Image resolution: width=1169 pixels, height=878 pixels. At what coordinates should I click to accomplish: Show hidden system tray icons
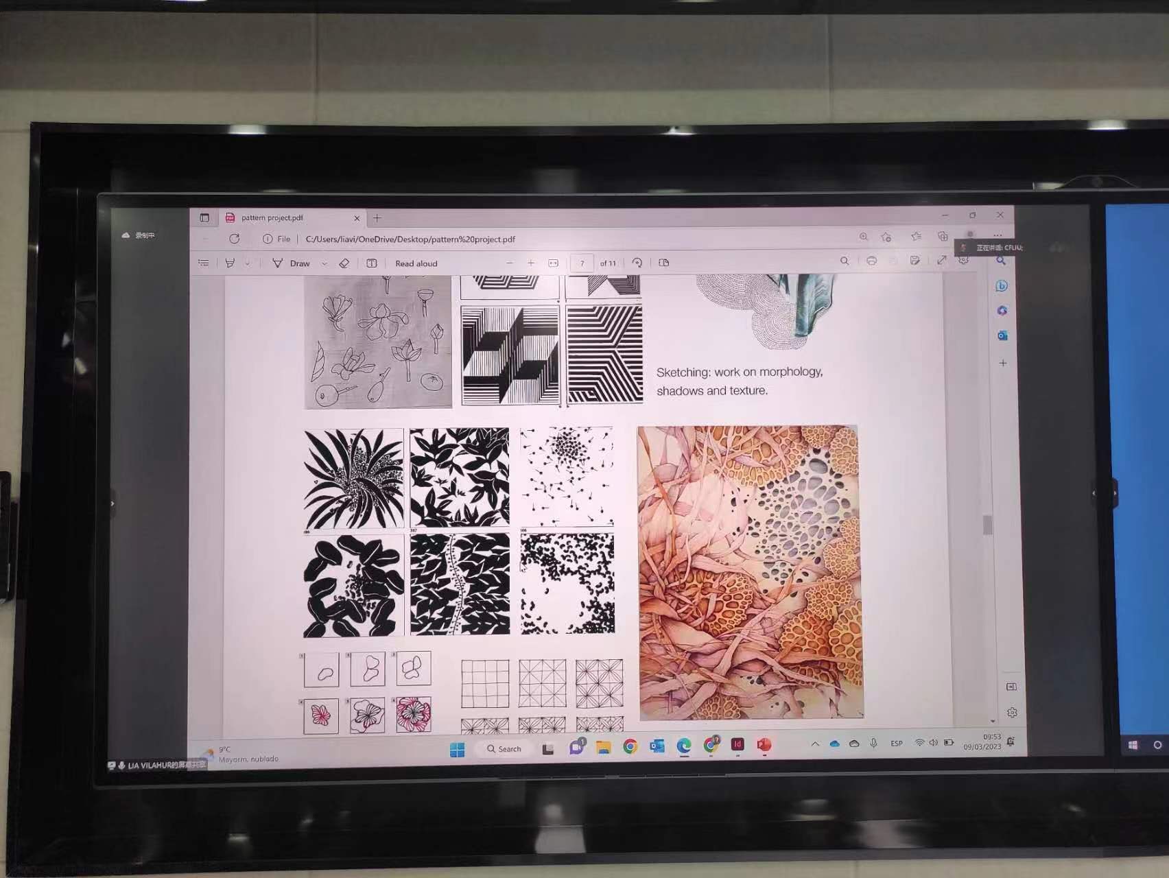tap(814, 744)
